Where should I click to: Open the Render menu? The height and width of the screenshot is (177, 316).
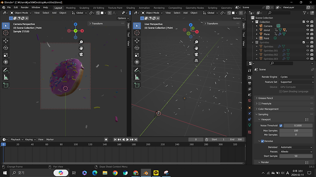point(24,8)
